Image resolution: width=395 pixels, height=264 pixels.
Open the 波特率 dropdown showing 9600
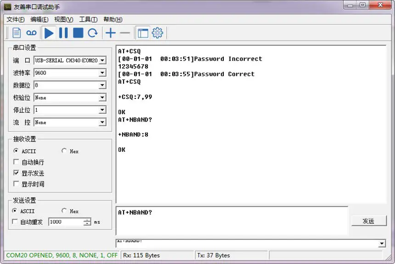pos(103,72)
